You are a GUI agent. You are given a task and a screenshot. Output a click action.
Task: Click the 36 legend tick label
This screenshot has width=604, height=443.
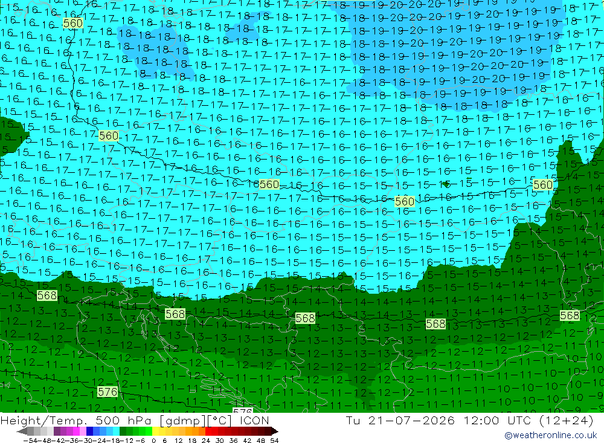233,441
